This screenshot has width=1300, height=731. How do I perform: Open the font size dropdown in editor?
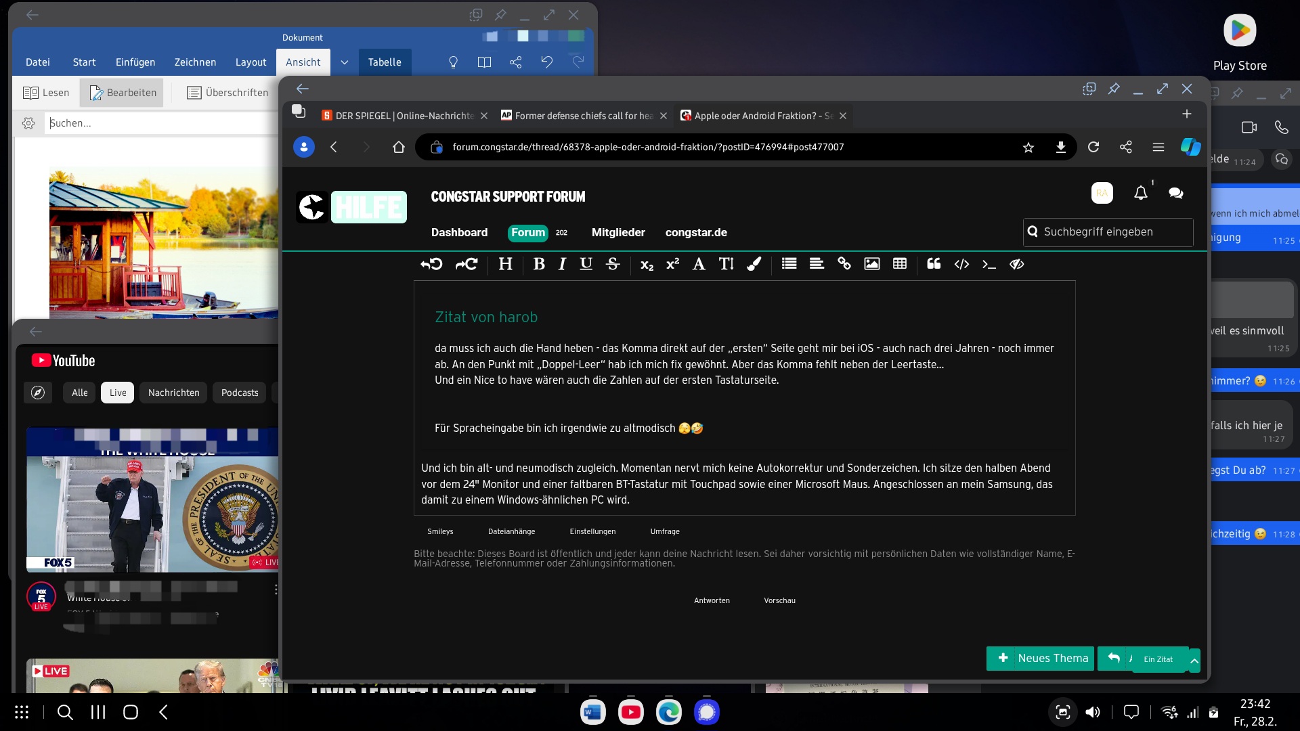[x=727, y=264]
